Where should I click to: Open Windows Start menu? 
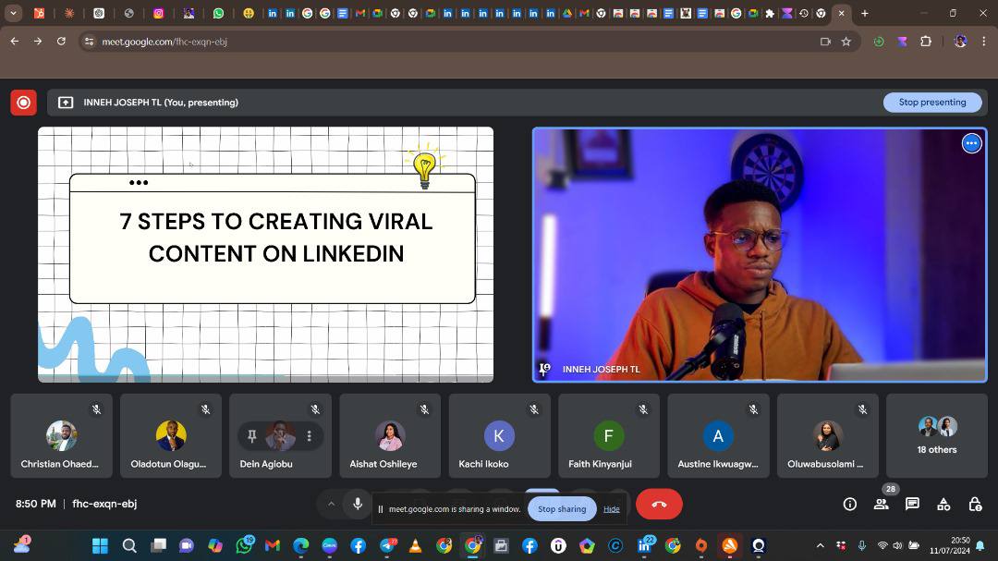click(100, 545)
